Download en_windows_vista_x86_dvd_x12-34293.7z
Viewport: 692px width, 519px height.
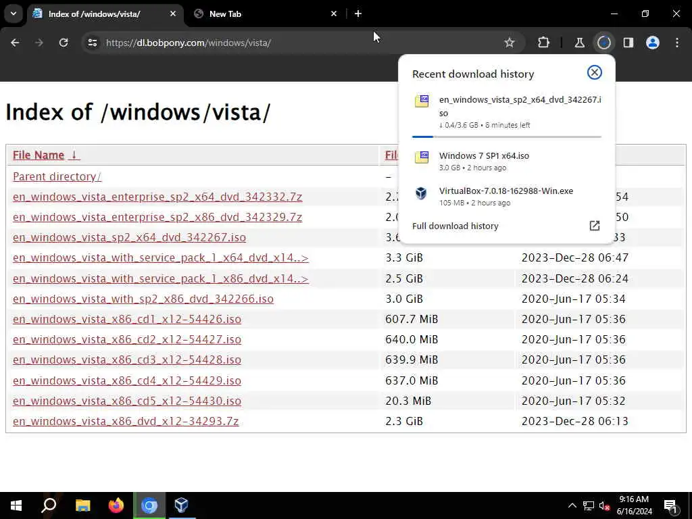click(x=126, y=421)
